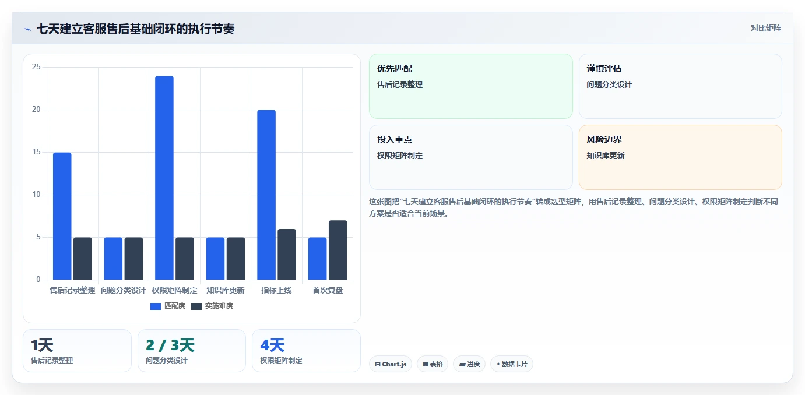Image resolution: width=805 pixels, height=395 pixels.
Task: Click the y-axis value 20
Action: tap(36, 110)
